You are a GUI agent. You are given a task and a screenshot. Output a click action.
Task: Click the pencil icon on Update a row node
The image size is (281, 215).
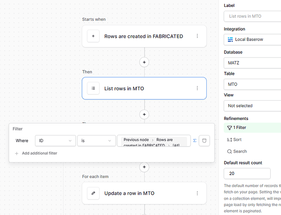point(93,193)
